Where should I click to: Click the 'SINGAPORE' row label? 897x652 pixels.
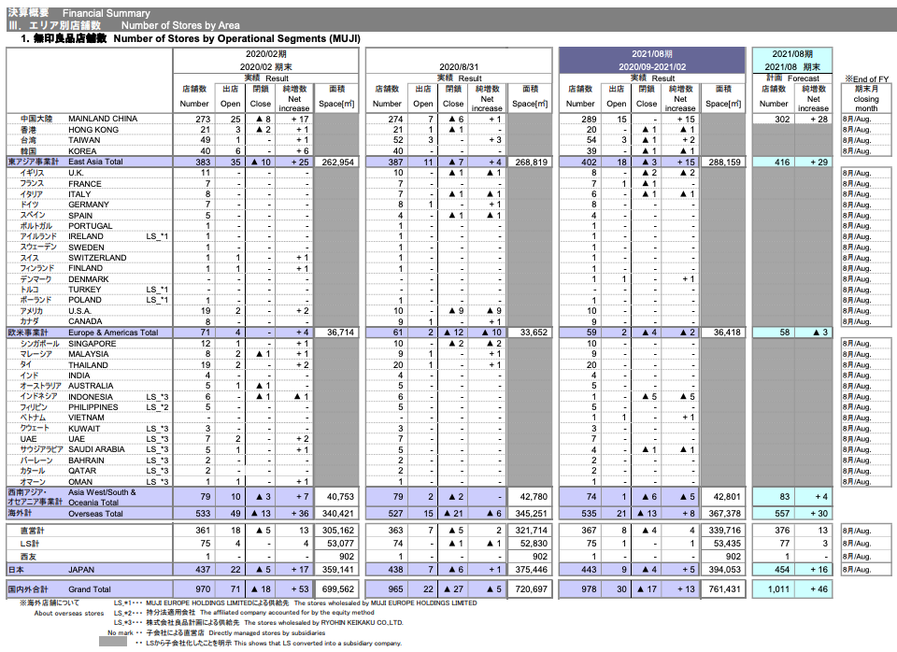[93, 344]
